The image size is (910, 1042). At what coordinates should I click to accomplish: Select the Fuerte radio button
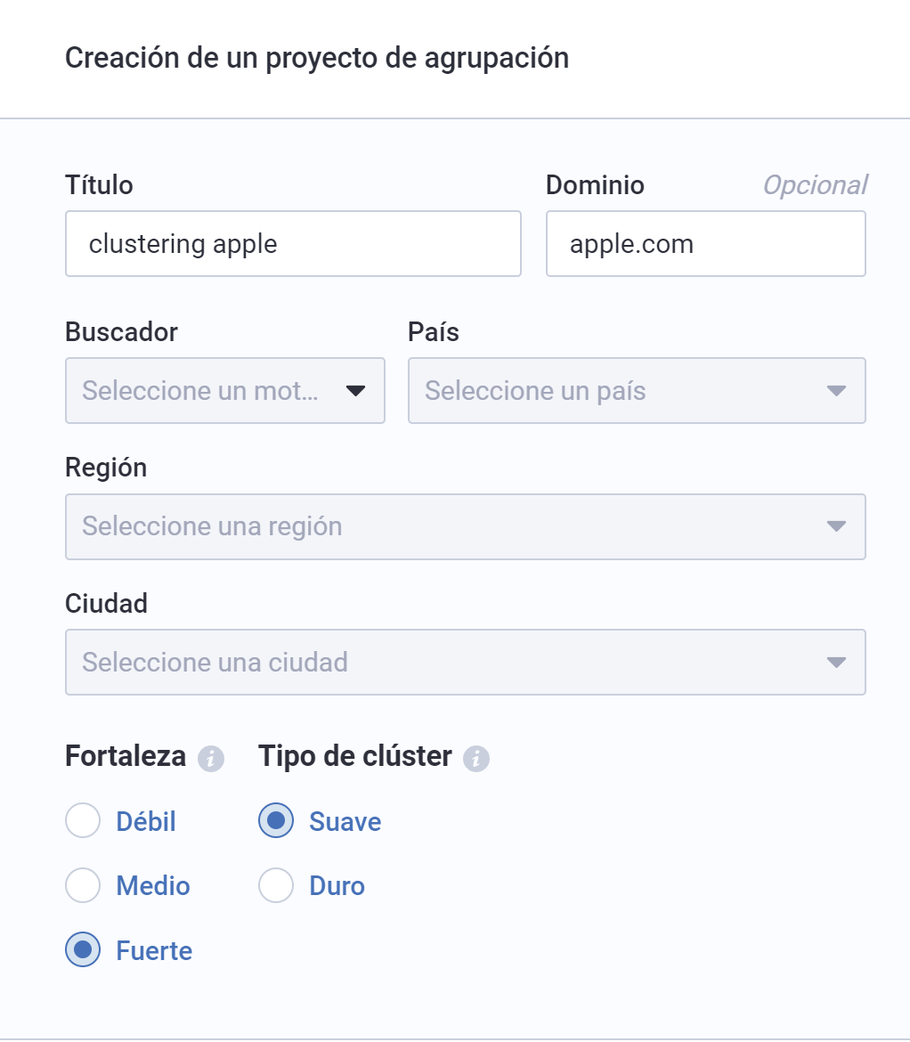pyautogui.click(x=83, y=950)
